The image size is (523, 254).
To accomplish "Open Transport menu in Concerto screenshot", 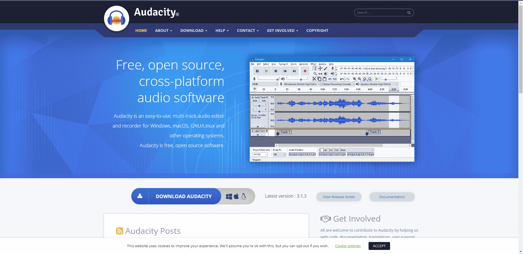I will [x=283, y=64].
